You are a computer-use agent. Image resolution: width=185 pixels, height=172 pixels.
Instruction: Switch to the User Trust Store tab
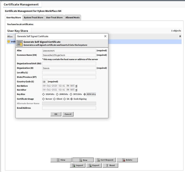coord(54,17)
